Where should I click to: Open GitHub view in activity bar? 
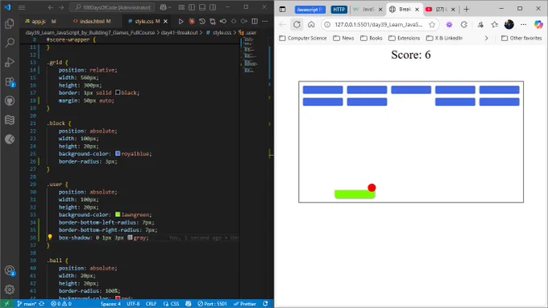coord(10,101)
